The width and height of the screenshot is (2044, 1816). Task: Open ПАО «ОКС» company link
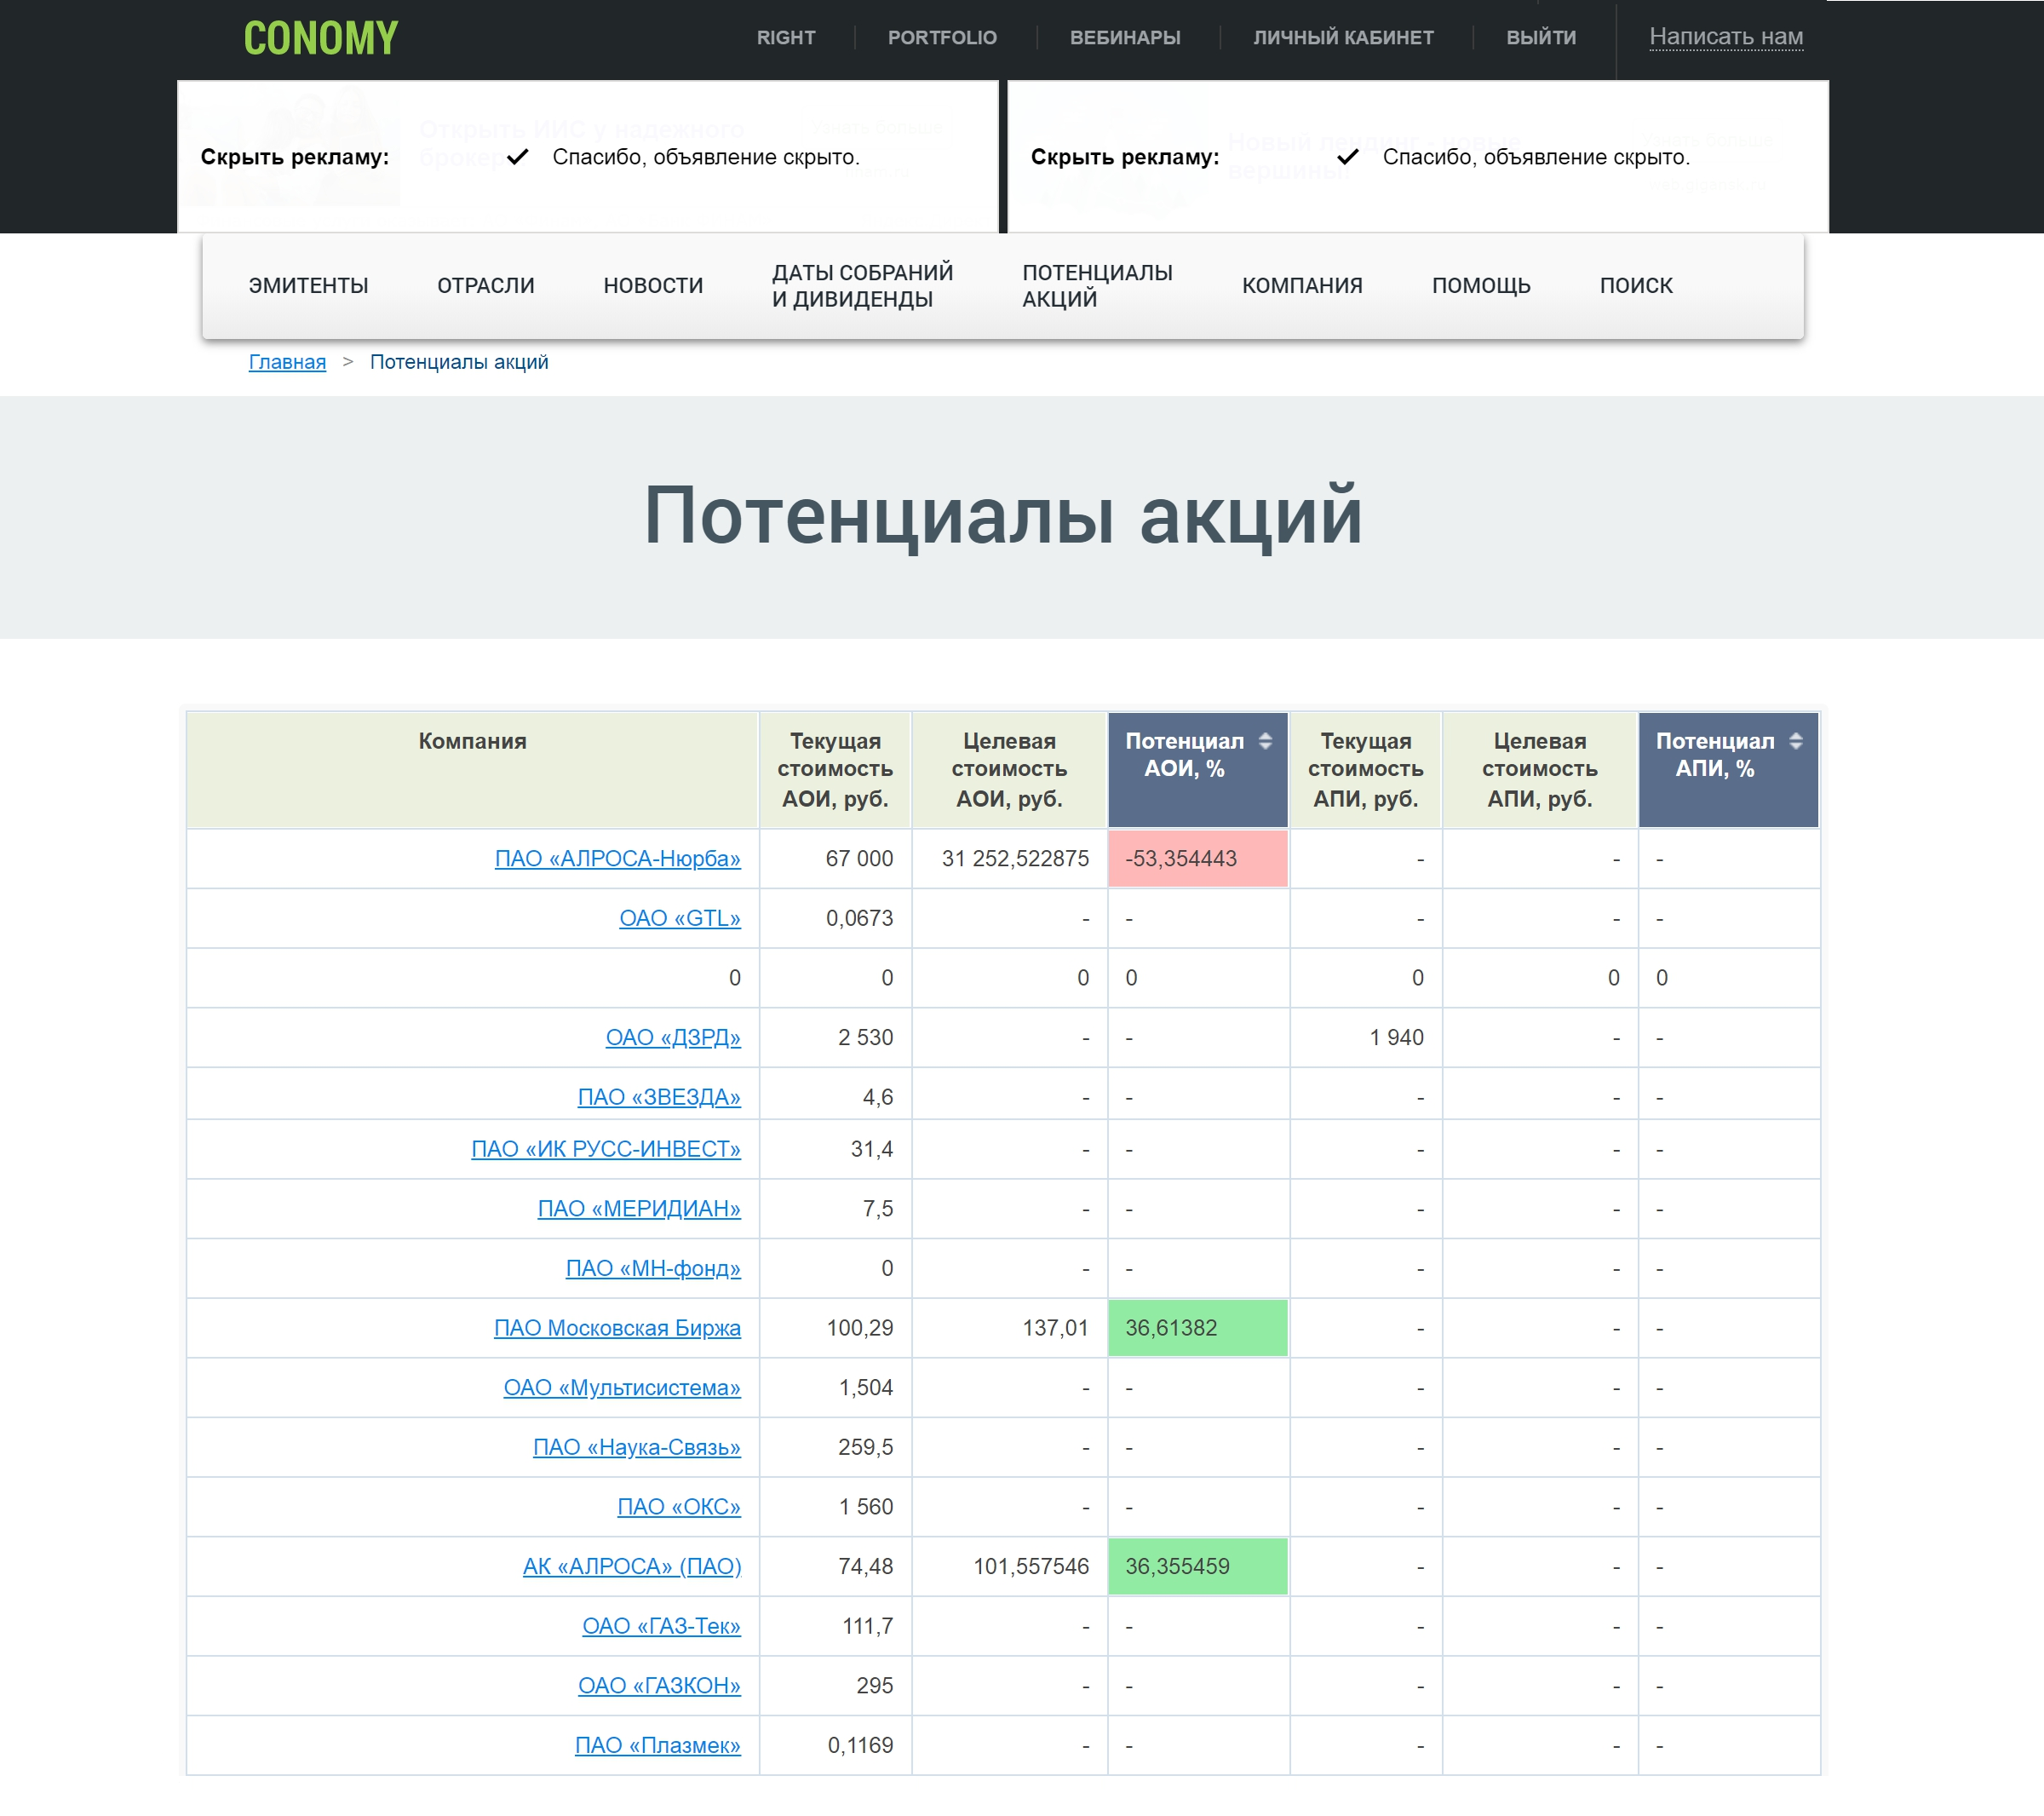[679, 1507]
